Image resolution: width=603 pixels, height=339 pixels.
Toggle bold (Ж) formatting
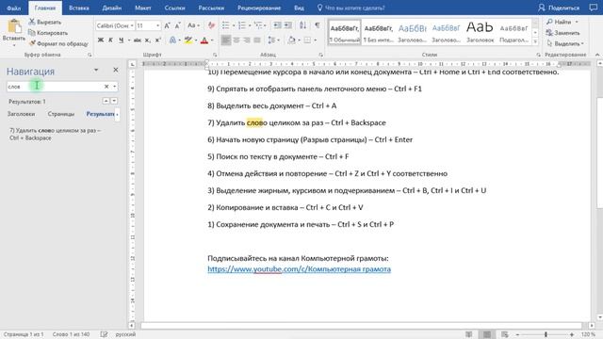pyautogui.click(x=101, y=40)
